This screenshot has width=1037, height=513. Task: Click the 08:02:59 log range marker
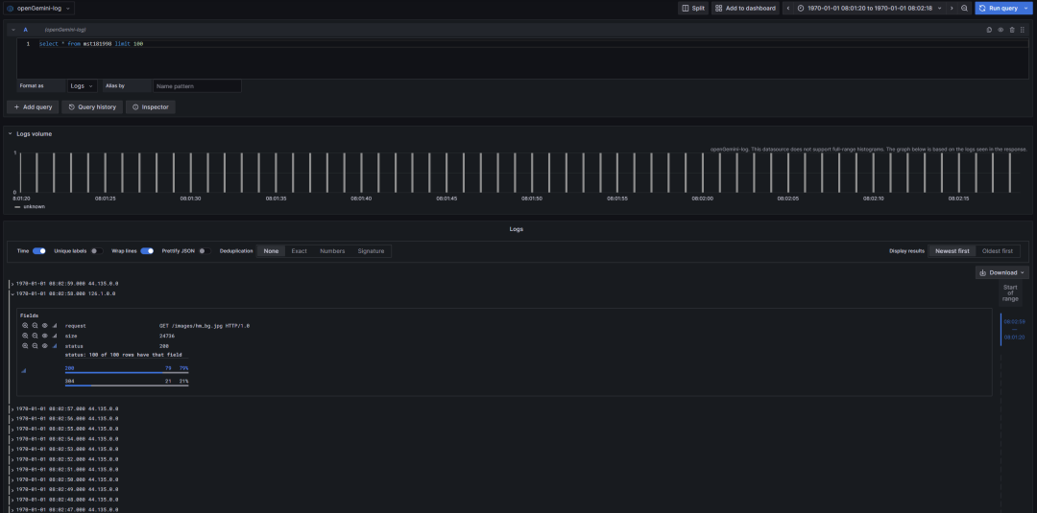coord(1014,321)
